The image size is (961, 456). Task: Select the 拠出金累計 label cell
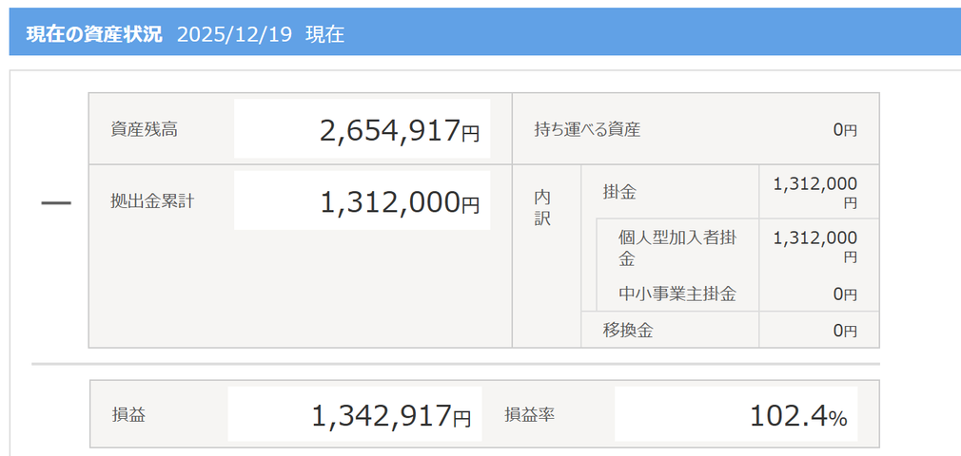point(152,201)
